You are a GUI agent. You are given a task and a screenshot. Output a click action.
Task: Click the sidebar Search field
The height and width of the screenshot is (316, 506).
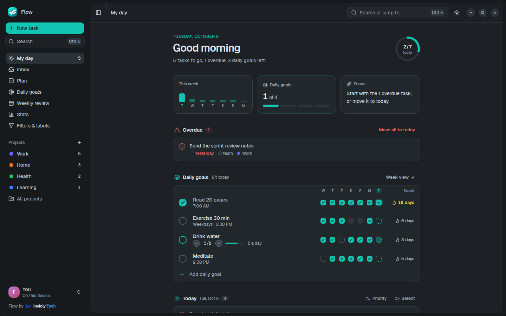click(45, 41)
